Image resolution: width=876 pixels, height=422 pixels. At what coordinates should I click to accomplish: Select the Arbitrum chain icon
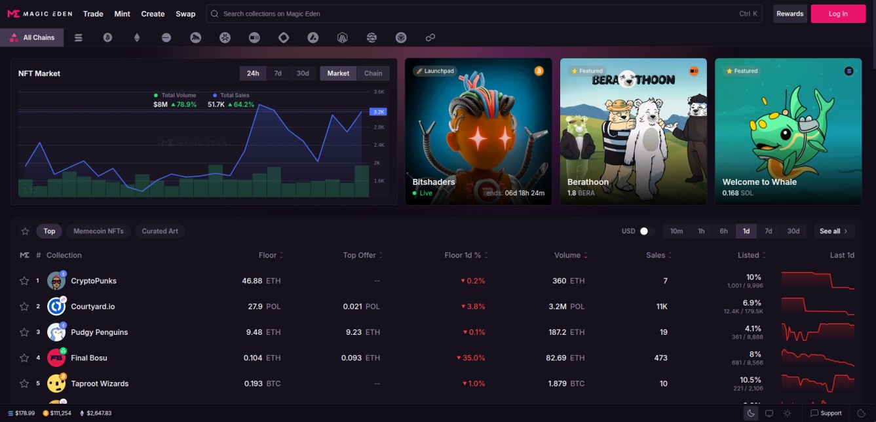[x=343, y=38]
